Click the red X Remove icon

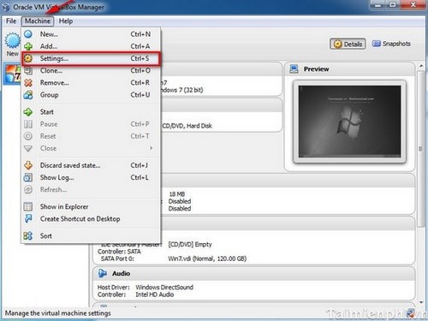(x=28, y=83)
